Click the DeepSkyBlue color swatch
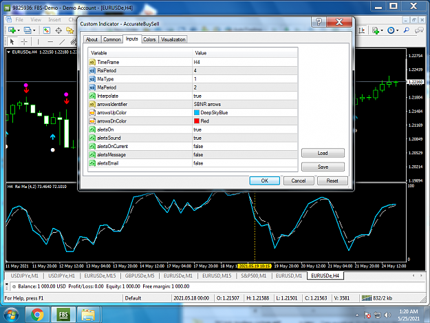The width and height of the screenshot is (430, 323). pos(197,112)
